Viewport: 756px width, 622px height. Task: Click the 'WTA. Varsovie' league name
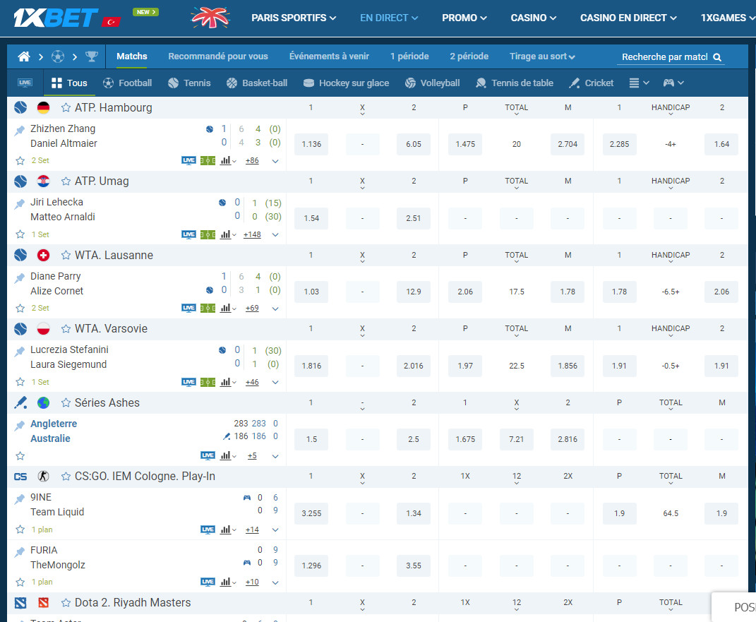click(111, 329)
